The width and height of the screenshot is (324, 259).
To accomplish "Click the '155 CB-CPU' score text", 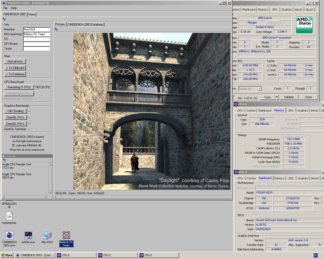I will (43, 87).
